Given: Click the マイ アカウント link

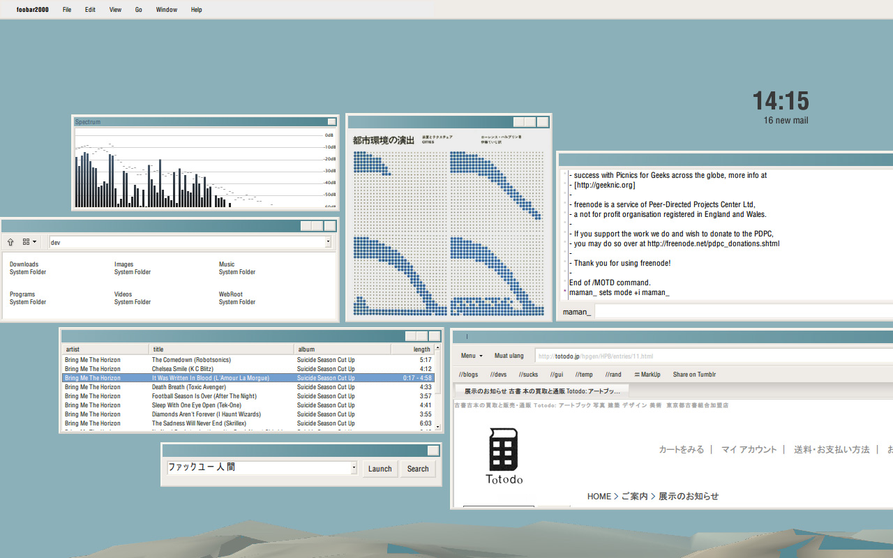Looking at the screenshot, I should [749, 450].
